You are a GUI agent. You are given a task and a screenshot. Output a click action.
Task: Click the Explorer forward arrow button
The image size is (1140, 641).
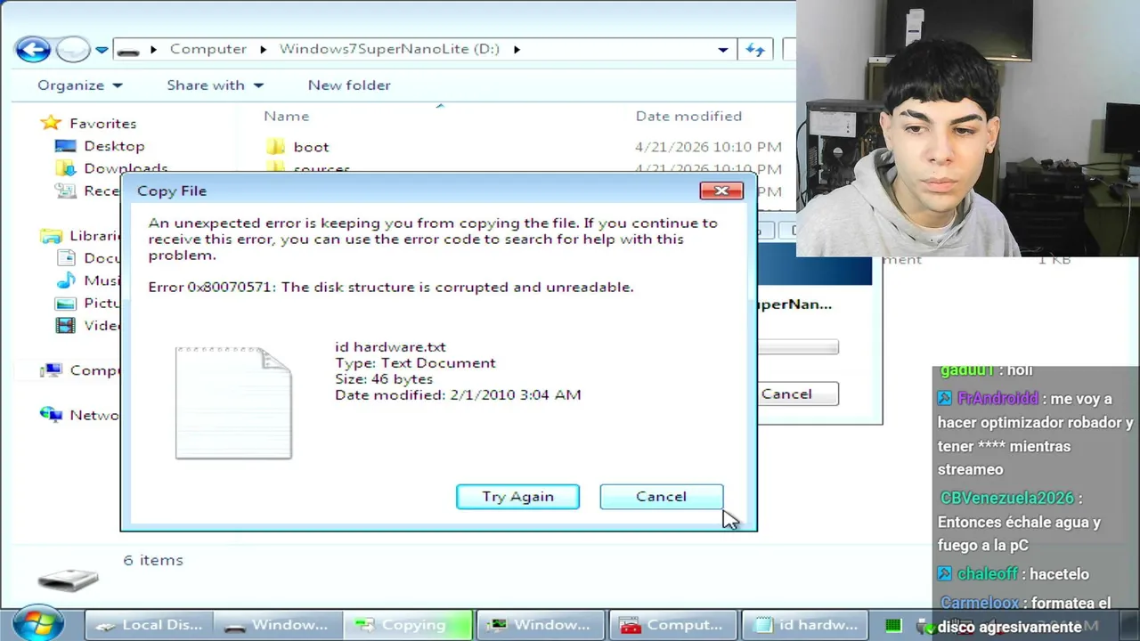[x=73, y=49]
